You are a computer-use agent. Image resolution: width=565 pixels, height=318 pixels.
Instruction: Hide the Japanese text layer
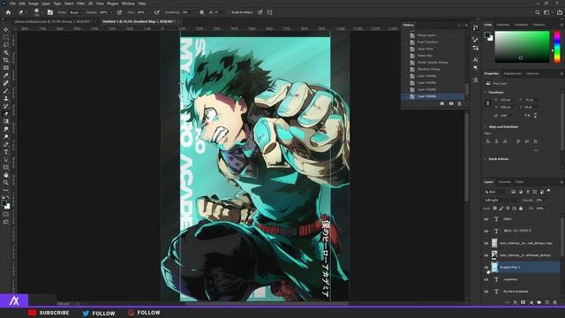(486, 231)
